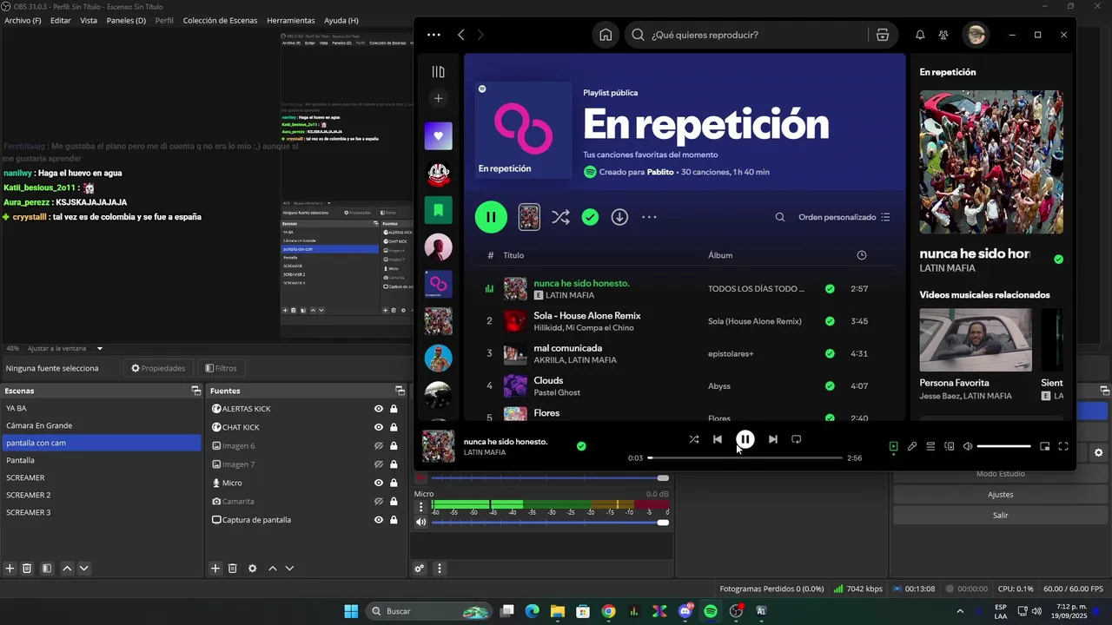Open lyrics microphone icon in Spotify player bar
Viewport: 1112px width, 625px height.
(912, 446)
